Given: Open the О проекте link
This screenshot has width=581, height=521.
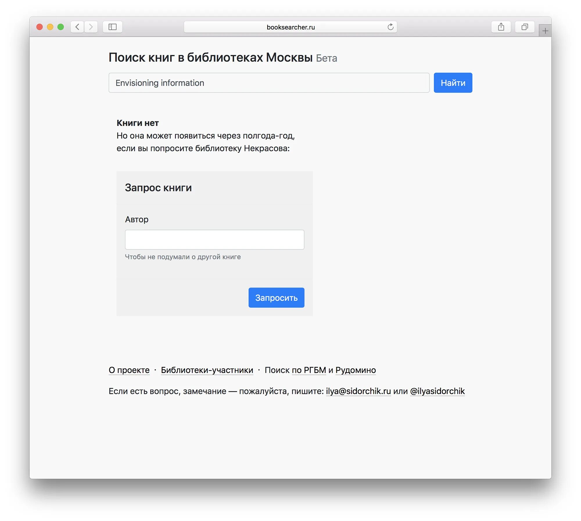Looking at the screenshot, I should [x=129, y=370].
